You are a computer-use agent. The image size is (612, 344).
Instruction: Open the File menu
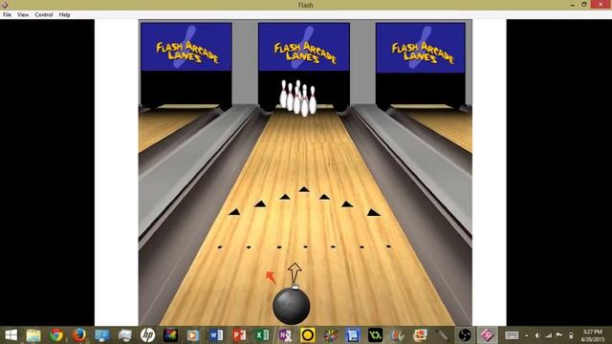click(x=7, y=15)
